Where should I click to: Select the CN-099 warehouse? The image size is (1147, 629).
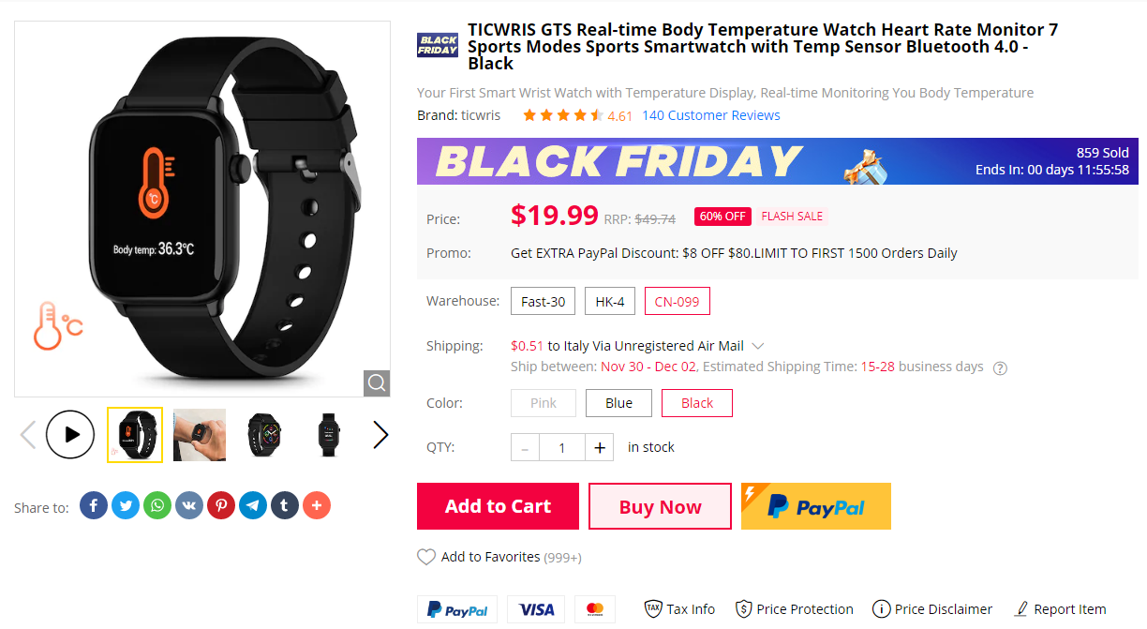[x=677, y=301]
